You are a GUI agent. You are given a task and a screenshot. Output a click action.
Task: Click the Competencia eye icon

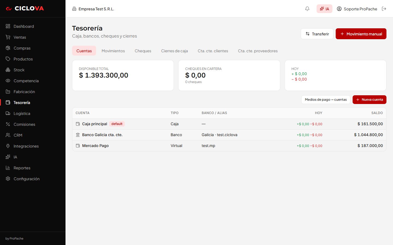[x=8, y=81]
